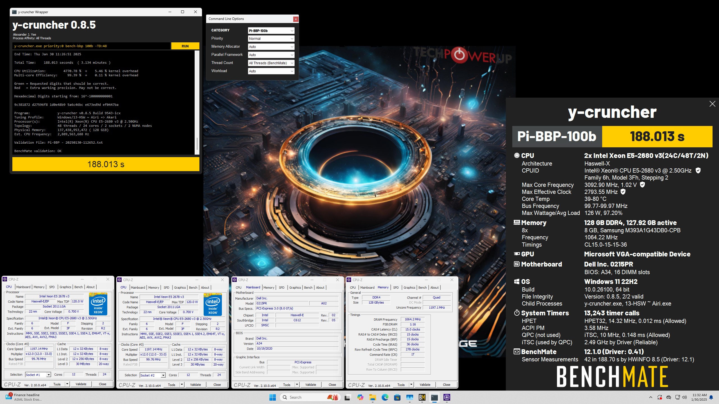Open File Explorer from the taskbar
The height and width of the screenshot is (404, 719).
pyautogui.click(x=372, y=397)
